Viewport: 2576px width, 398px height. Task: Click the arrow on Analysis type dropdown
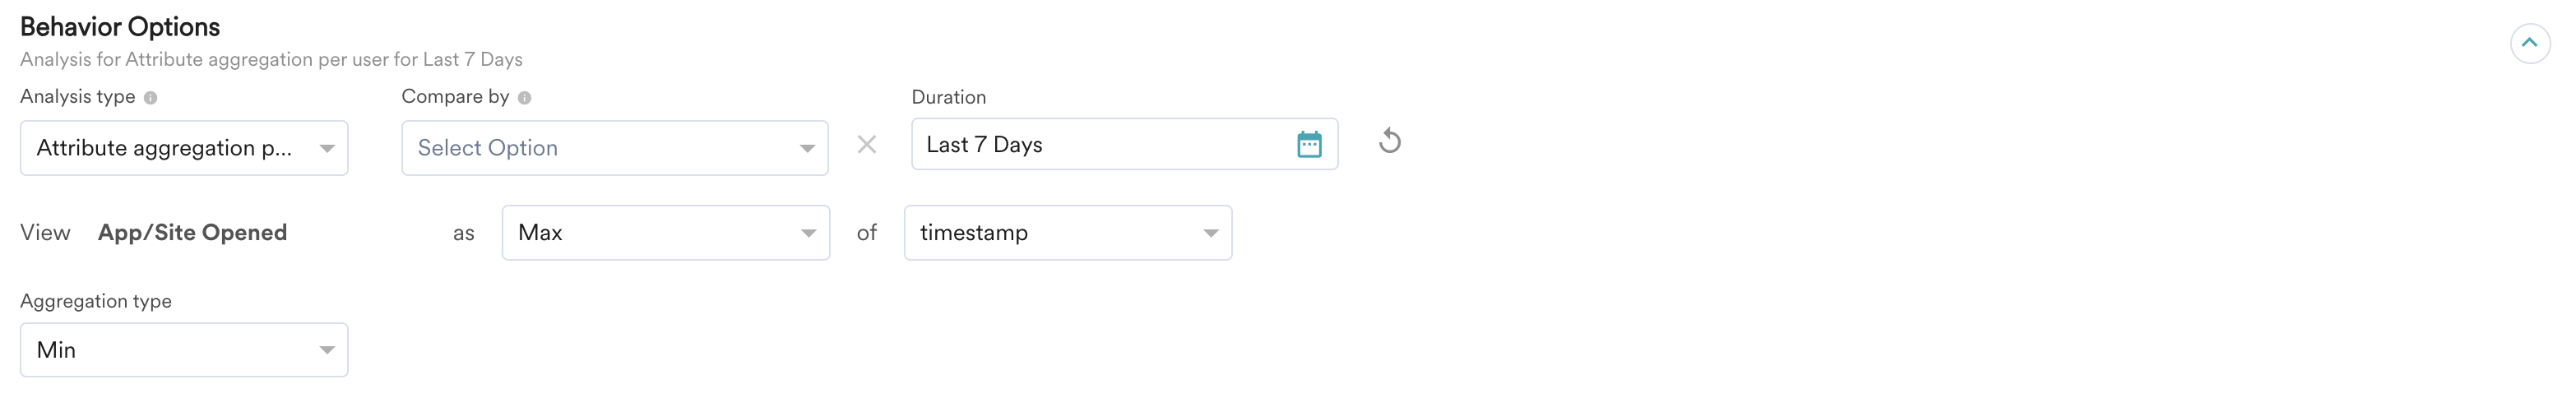(x=326, y=149)
